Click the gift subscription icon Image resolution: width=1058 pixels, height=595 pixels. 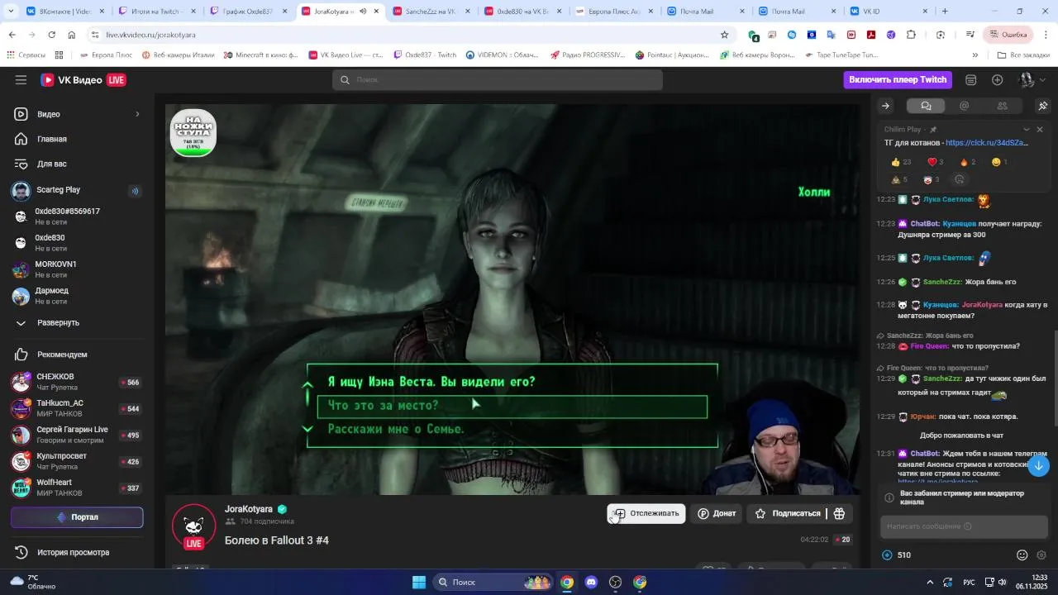pos(839,513)
